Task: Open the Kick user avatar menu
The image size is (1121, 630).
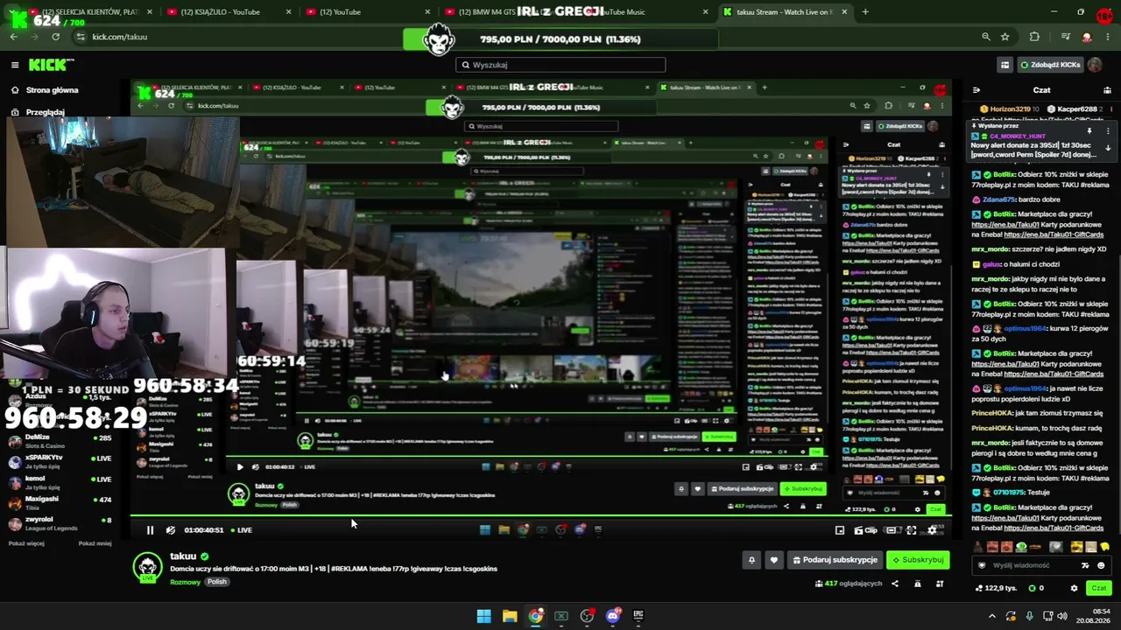Action: pos(1095,65)
